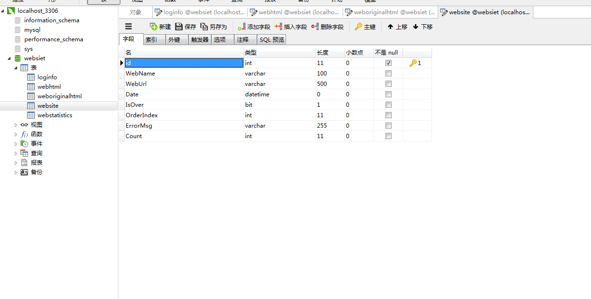Click the Length (长度) column header
Screen dimensions: 591x299
tap(330, 52)
